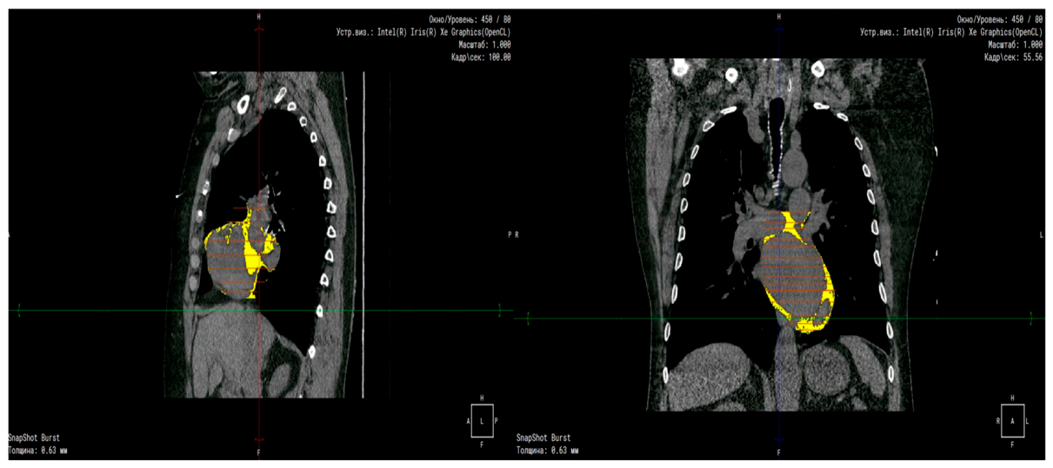Image resolution: width=1053 pixels, height=468 pixels.
Task: Click the Кадр\сек 55.56 readout in right view
Action: pyautogui.click(x=1013, y=56)
